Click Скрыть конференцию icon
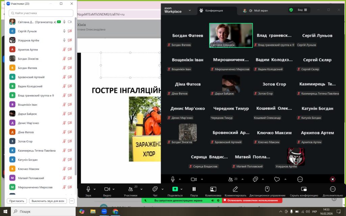 (x=304, y=189)
